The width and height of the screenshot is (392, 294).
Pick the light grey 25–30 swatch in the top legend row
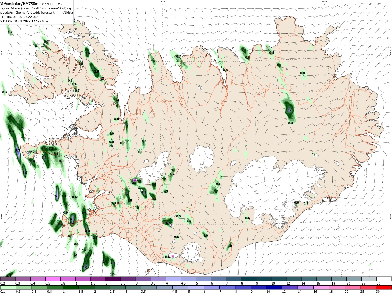pos(369,279)
